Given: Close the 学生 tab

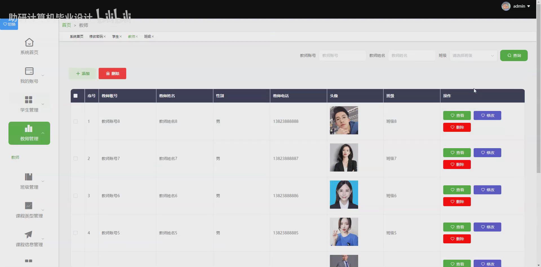Looking at the screenshot, I should pos(121,37).
